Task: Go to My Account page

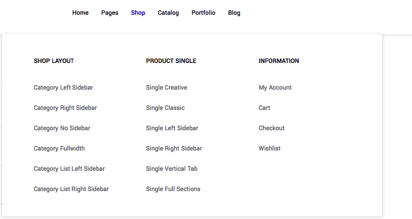Action: pos(275,88)
